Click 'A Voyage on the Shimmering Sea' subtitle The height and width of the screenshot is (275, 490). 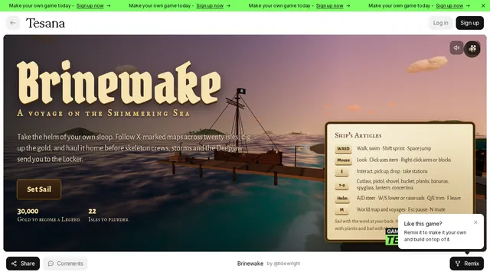(x=103, y=113)
